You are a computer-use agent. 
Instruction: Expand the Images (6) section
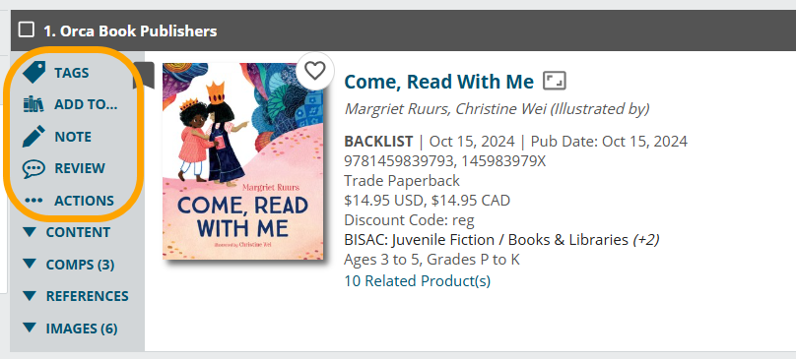point(70,329)
